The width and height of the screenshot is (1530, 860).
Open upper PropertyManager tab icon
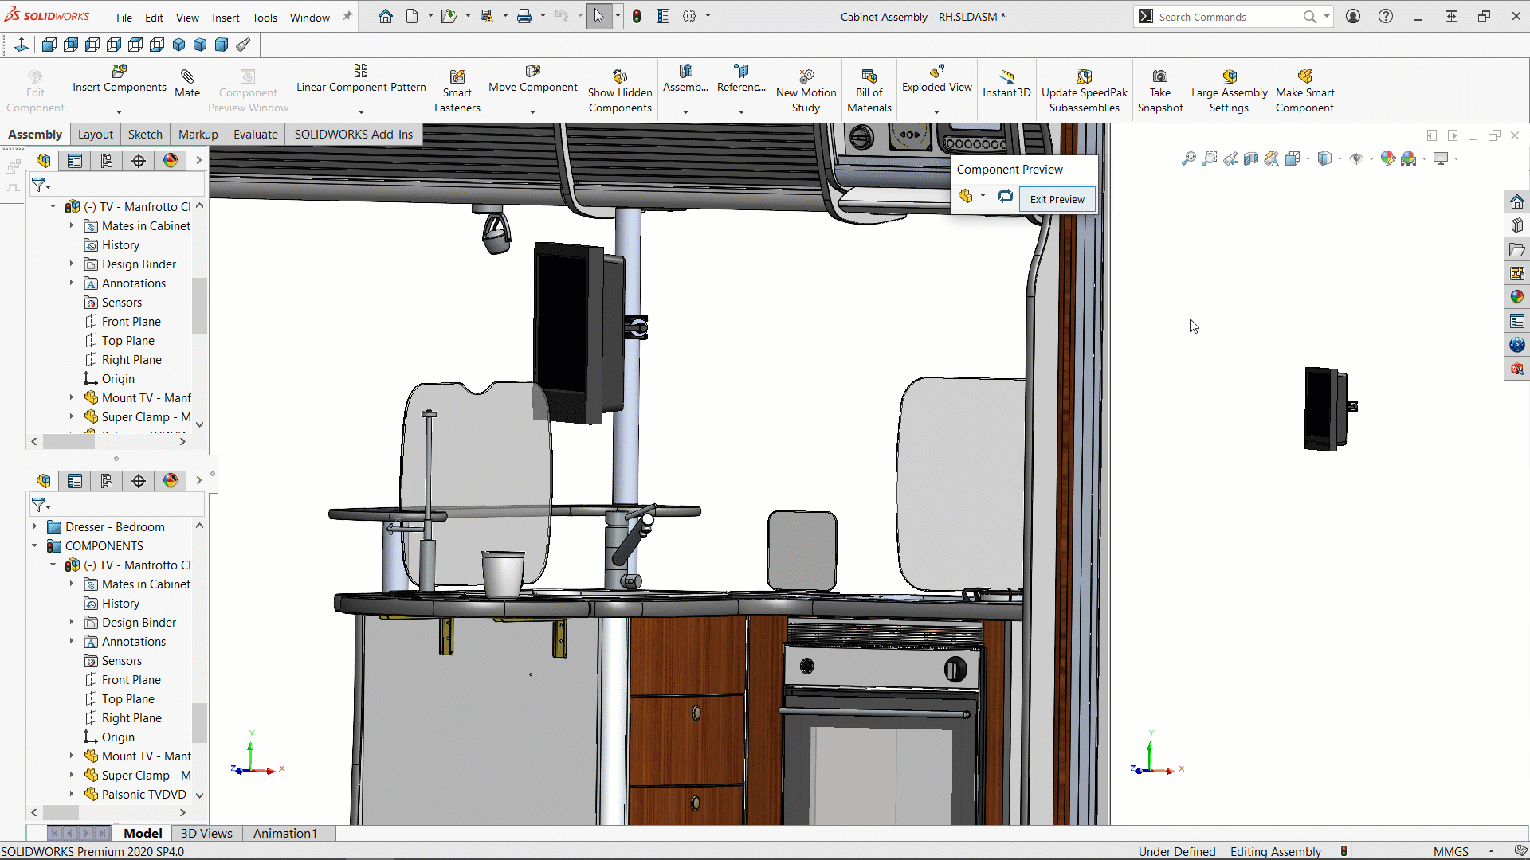75,161
